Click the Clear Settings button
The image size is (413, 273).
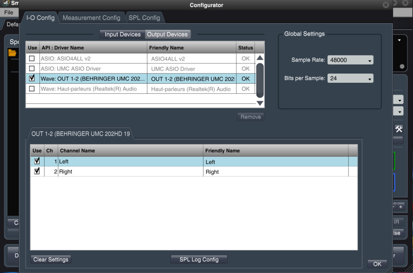click(51, 260)
